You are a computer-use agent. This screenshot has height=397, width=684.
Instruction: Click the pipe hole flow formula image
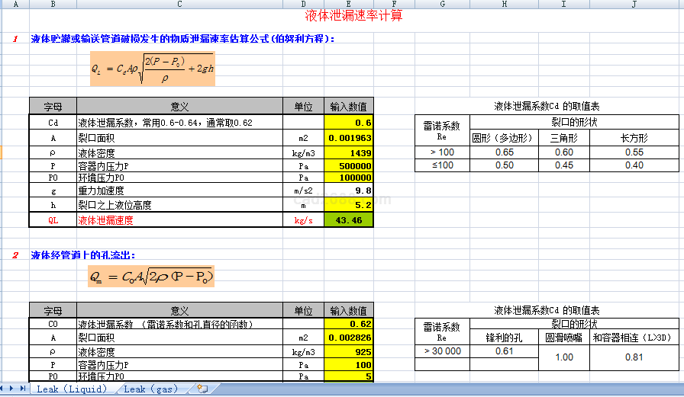(x=150, y=277)
